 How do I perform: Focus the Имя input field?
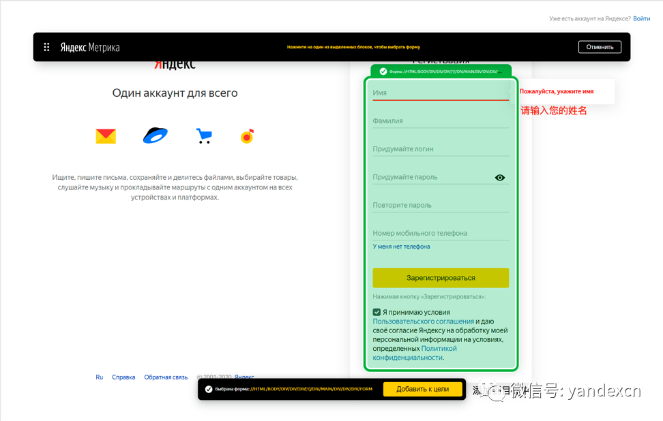pos(441,93)
